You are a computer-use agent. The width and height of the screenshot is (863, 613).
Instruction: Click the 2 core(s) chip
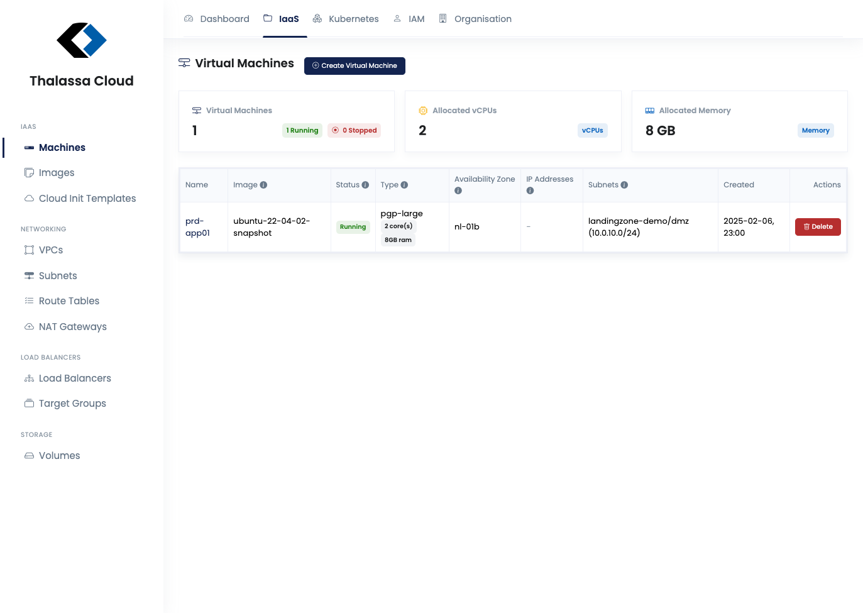(x=399, y=226)
